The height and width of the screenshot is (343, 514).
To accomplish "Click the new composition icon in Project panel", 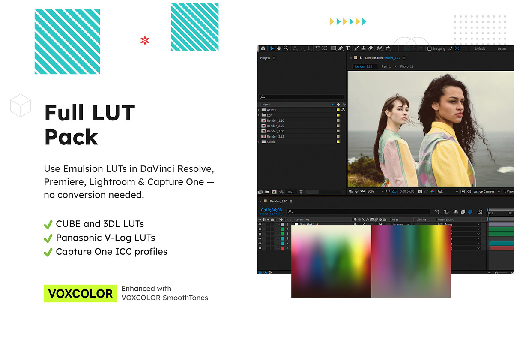I will pyautogui.click(x=274, y=192).
